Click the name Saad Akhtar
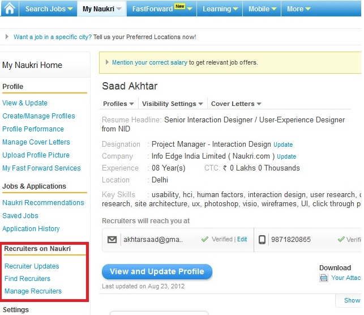364x315 pixels. [x=130, y=86]
